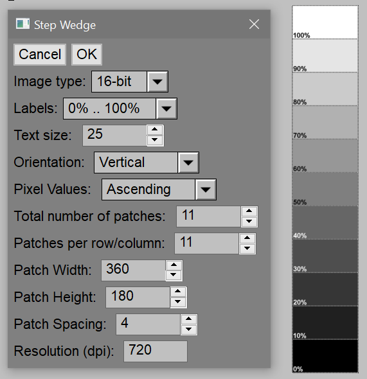Increment Total number of patches
367x379 pixels.
[x=249, y=211]
